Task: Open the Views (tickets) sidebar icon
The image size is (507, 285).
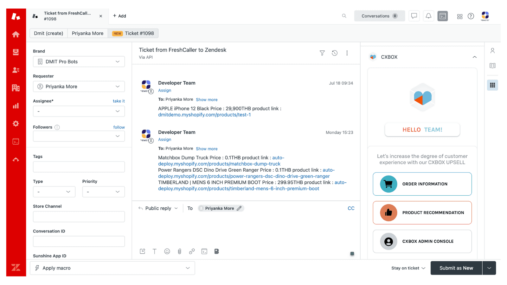Action: [x=16, y=52]
